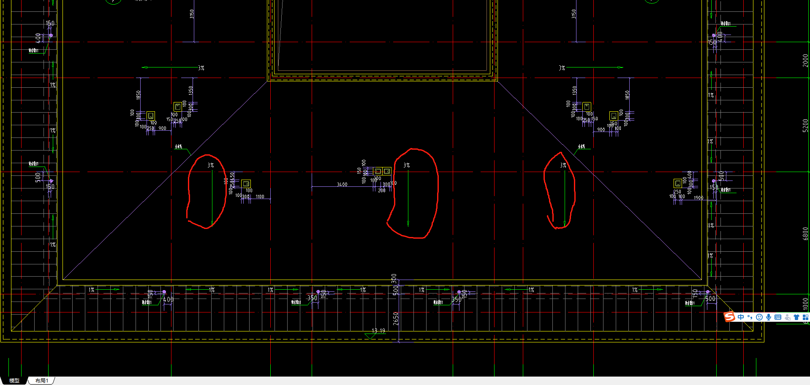Select the 1100 dimension text
This screenshot has width=810, height=385.
pyautogui.click(x=260, y=197)
